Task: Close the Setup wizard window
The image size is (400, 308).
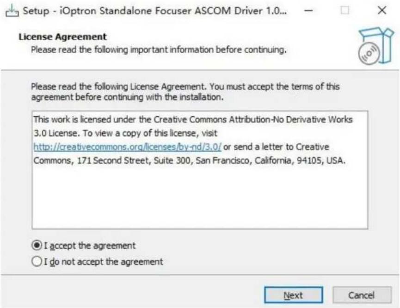Action: 382,11
